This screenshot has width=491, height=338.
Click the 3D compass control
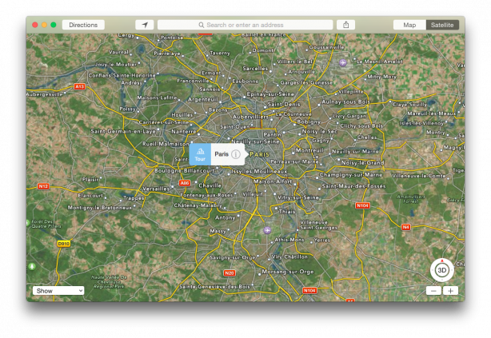coord(441,270)
